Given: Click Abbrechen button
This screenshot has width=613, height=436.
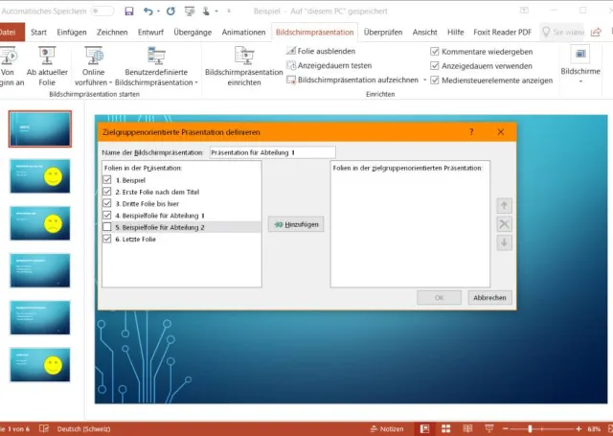Looking at the screenshot, I should 489,298.
